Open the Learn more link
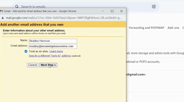The height and width of the screenshot is (102, 184). (56, 51)
